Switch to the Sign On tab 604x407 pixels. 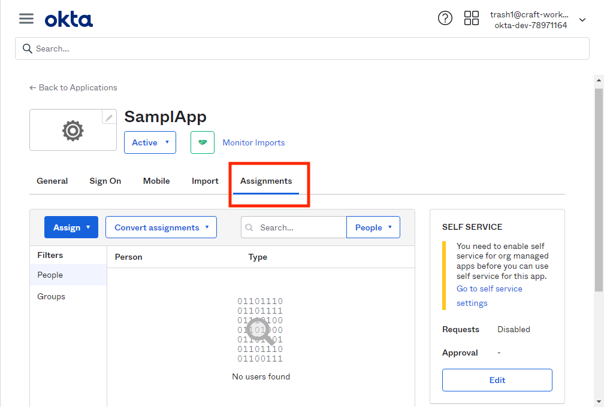pyautogui.click(x=105, y=181)
